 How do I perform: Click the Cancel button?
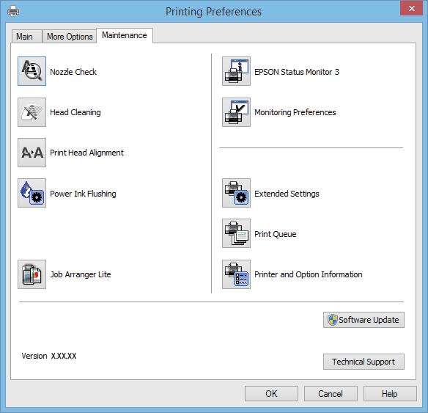(331, 394)
